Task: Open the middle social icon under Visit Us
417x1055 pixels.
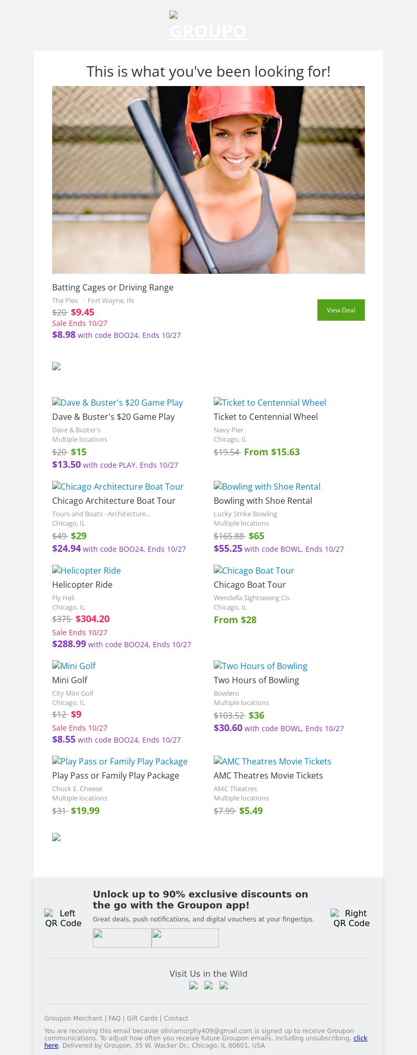Action: pos(208,985)
